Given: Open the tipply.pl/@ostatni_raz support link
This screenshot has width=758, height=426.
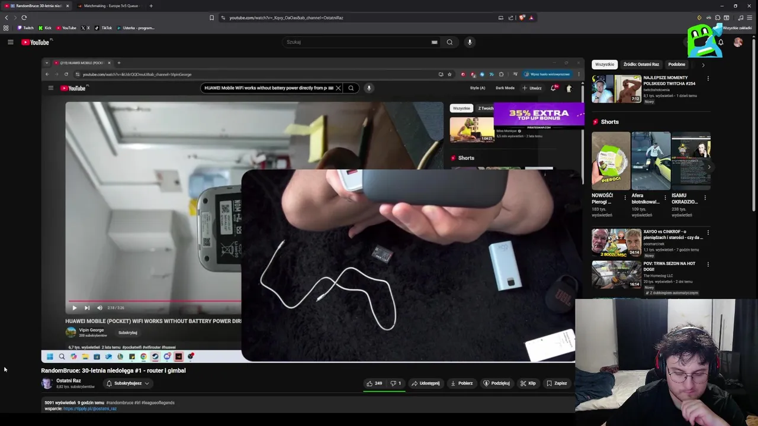Looking at the screenshot, I should coord(90,409).
